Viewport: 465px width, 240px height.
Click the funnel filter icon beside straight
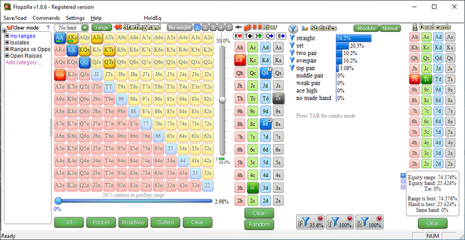[292, 38]
